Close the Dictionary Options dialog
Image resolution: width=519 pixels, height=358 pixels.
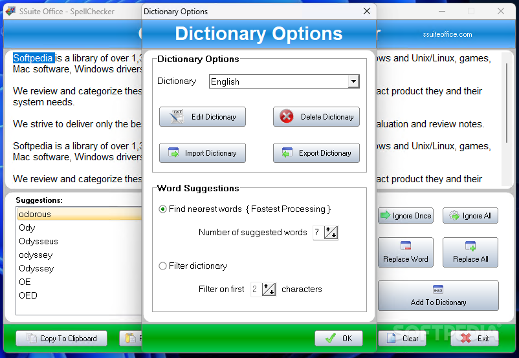coord(367,11)
